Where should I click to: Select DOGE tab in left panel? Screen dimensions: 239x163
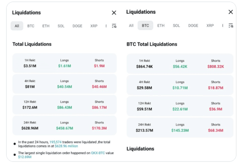point(77,26)
